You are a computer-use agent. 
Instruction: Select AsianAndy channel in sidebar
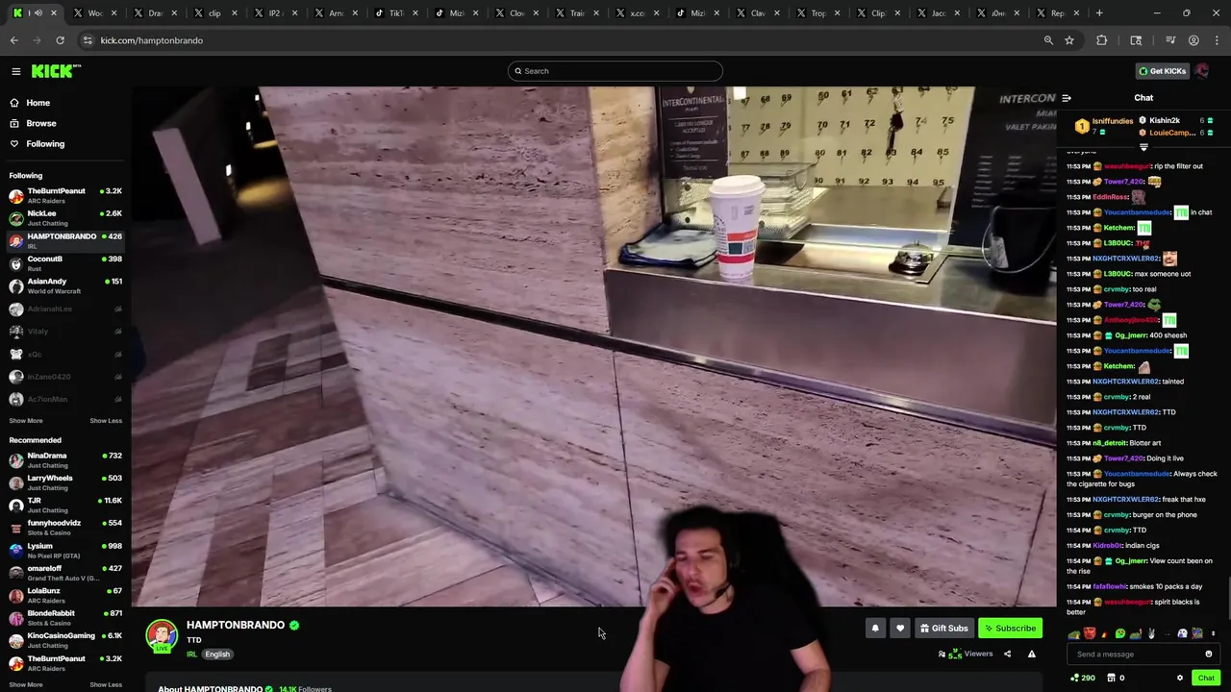coord(65,285)
